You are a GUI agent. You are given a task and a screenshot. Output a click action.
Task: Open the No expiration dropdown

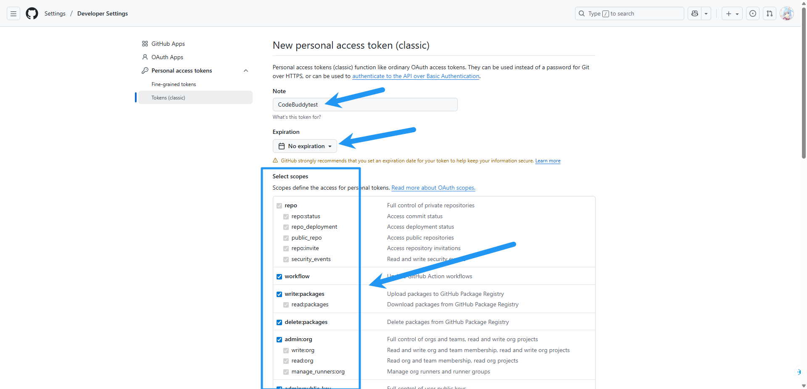tap(305, 146)
